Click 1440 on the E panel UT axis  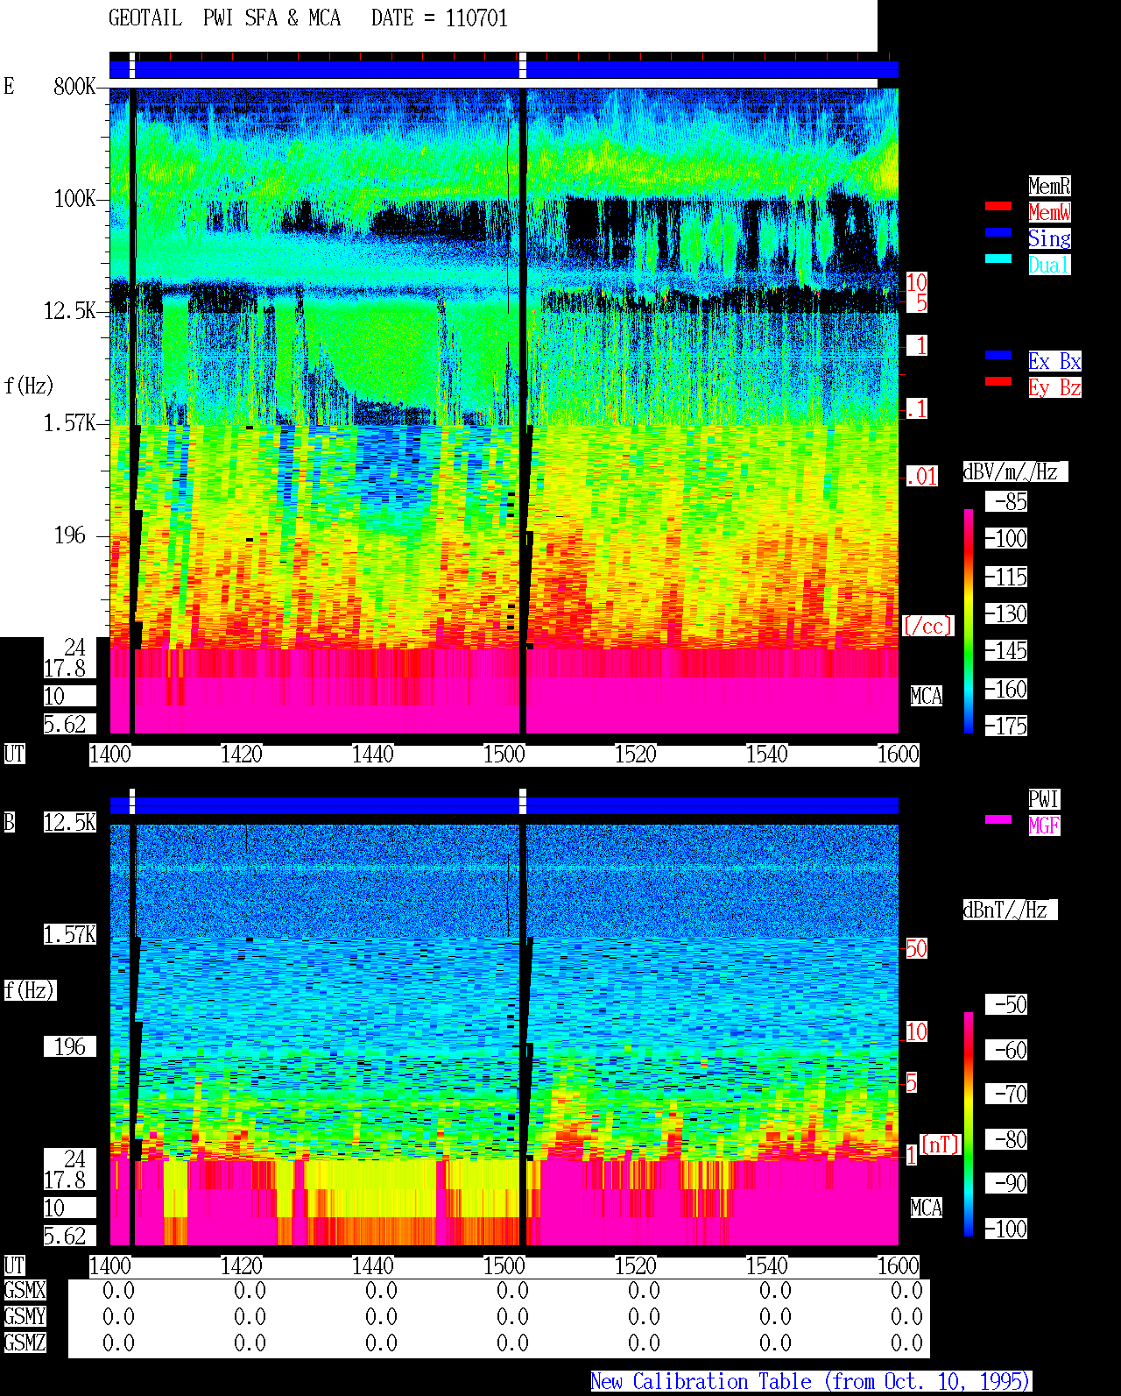click(372, 754)
